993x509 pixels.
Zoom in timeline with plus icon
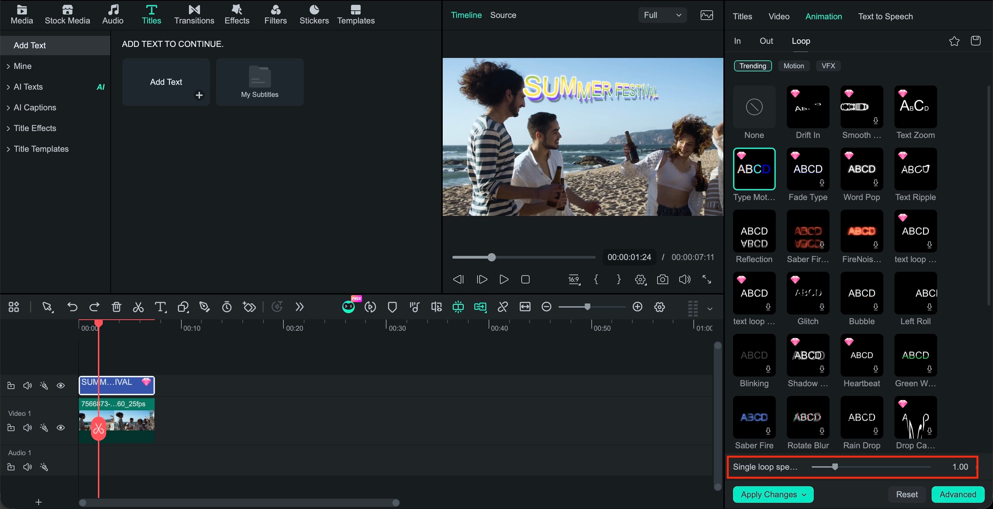coord(637,307)
